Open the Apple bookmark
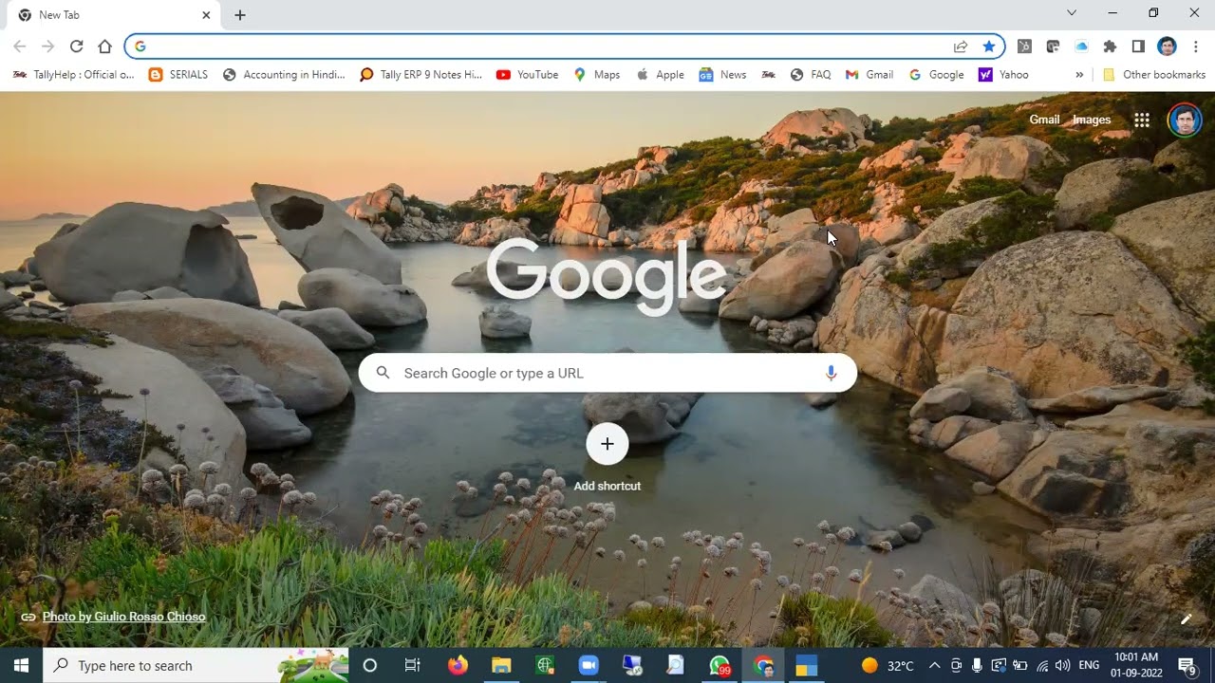The image size is (1215, 683). [661, 75]
